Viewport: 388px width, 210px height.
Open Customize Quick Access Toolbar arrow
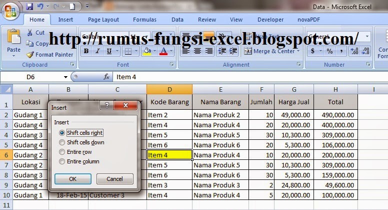pos(87,6)
